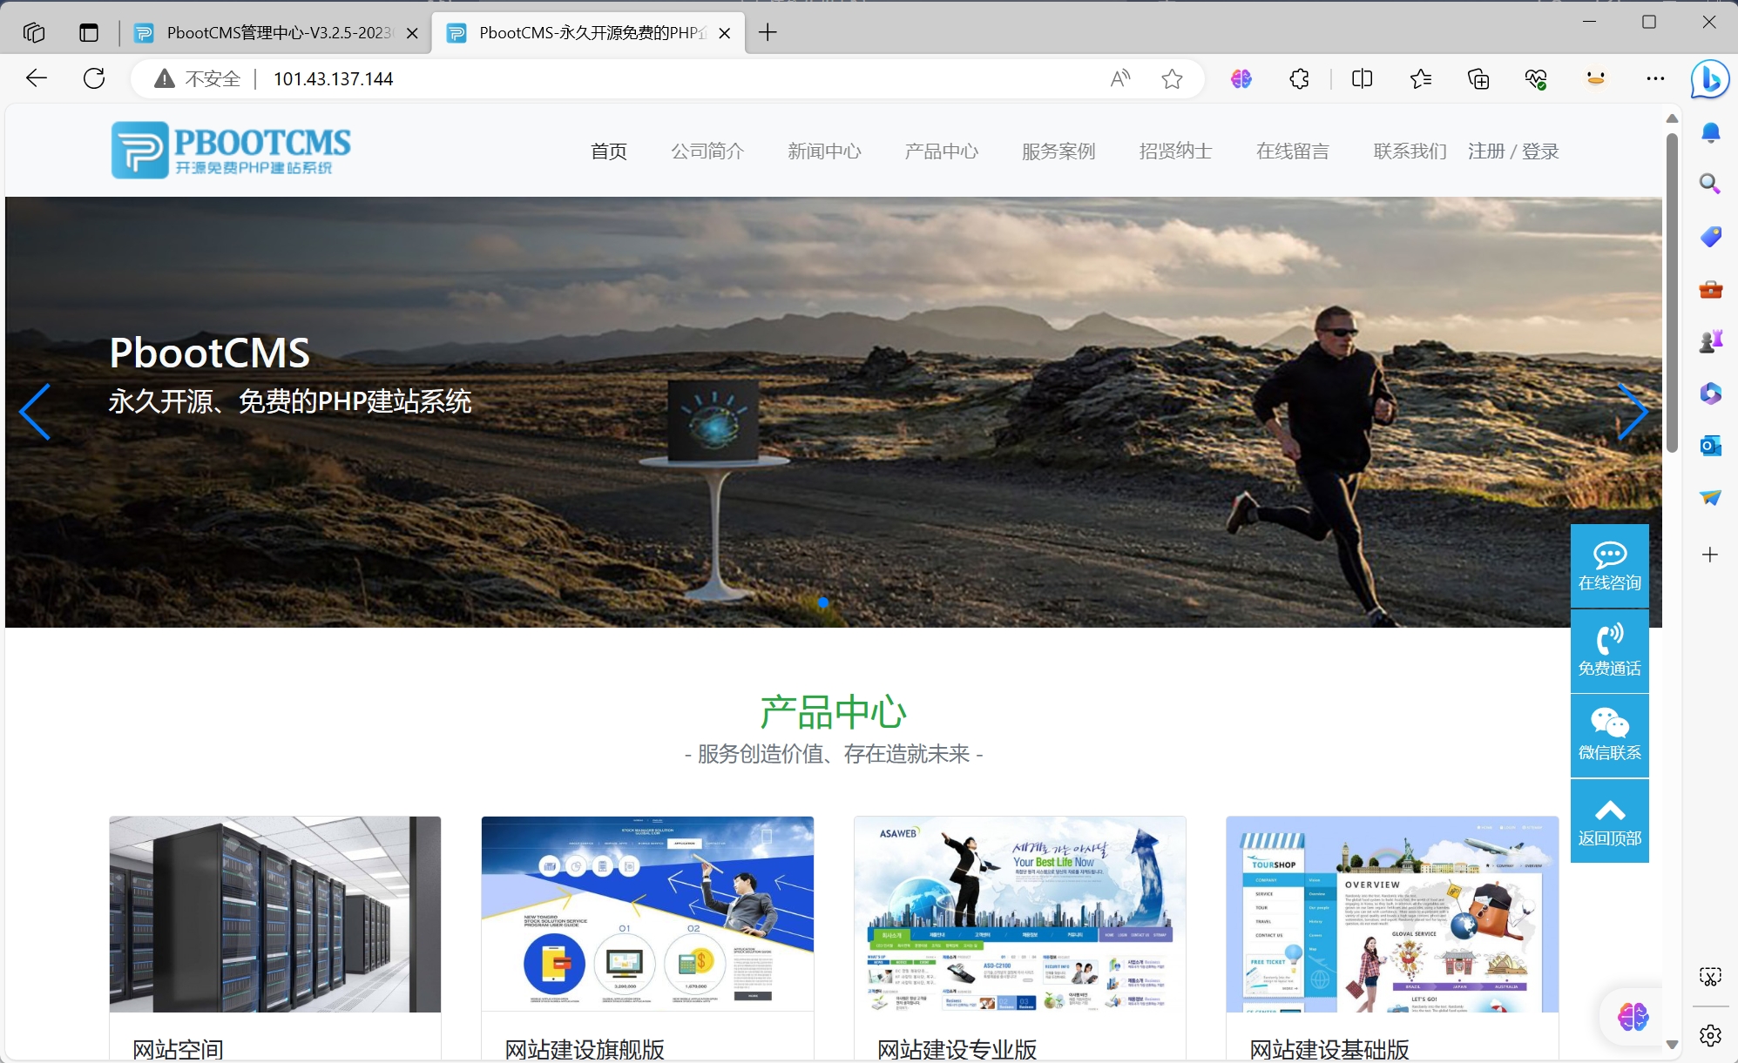The image size is (1738, 1063).
Task: Click 注册 register link
Action: pos(1486,151)
